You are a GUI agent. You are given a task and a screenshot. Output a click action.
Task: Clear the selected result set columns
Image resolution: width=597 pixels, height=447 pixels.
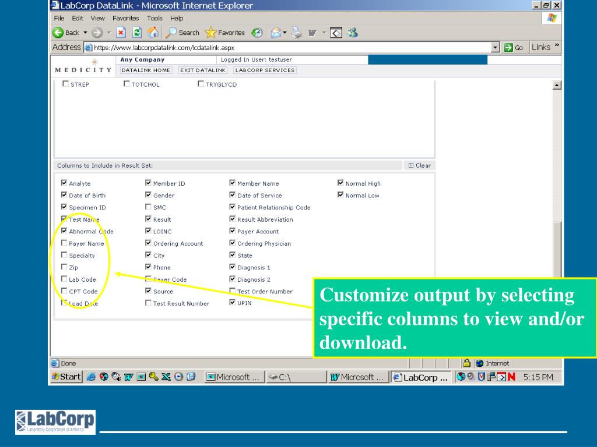420,165
